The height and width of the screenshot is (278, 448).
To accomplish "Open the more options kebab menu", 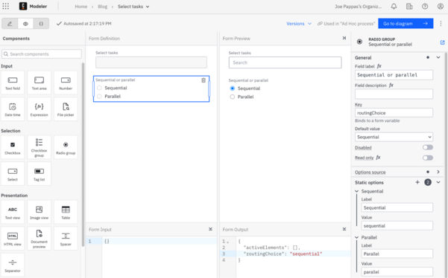I will [441, 23].
